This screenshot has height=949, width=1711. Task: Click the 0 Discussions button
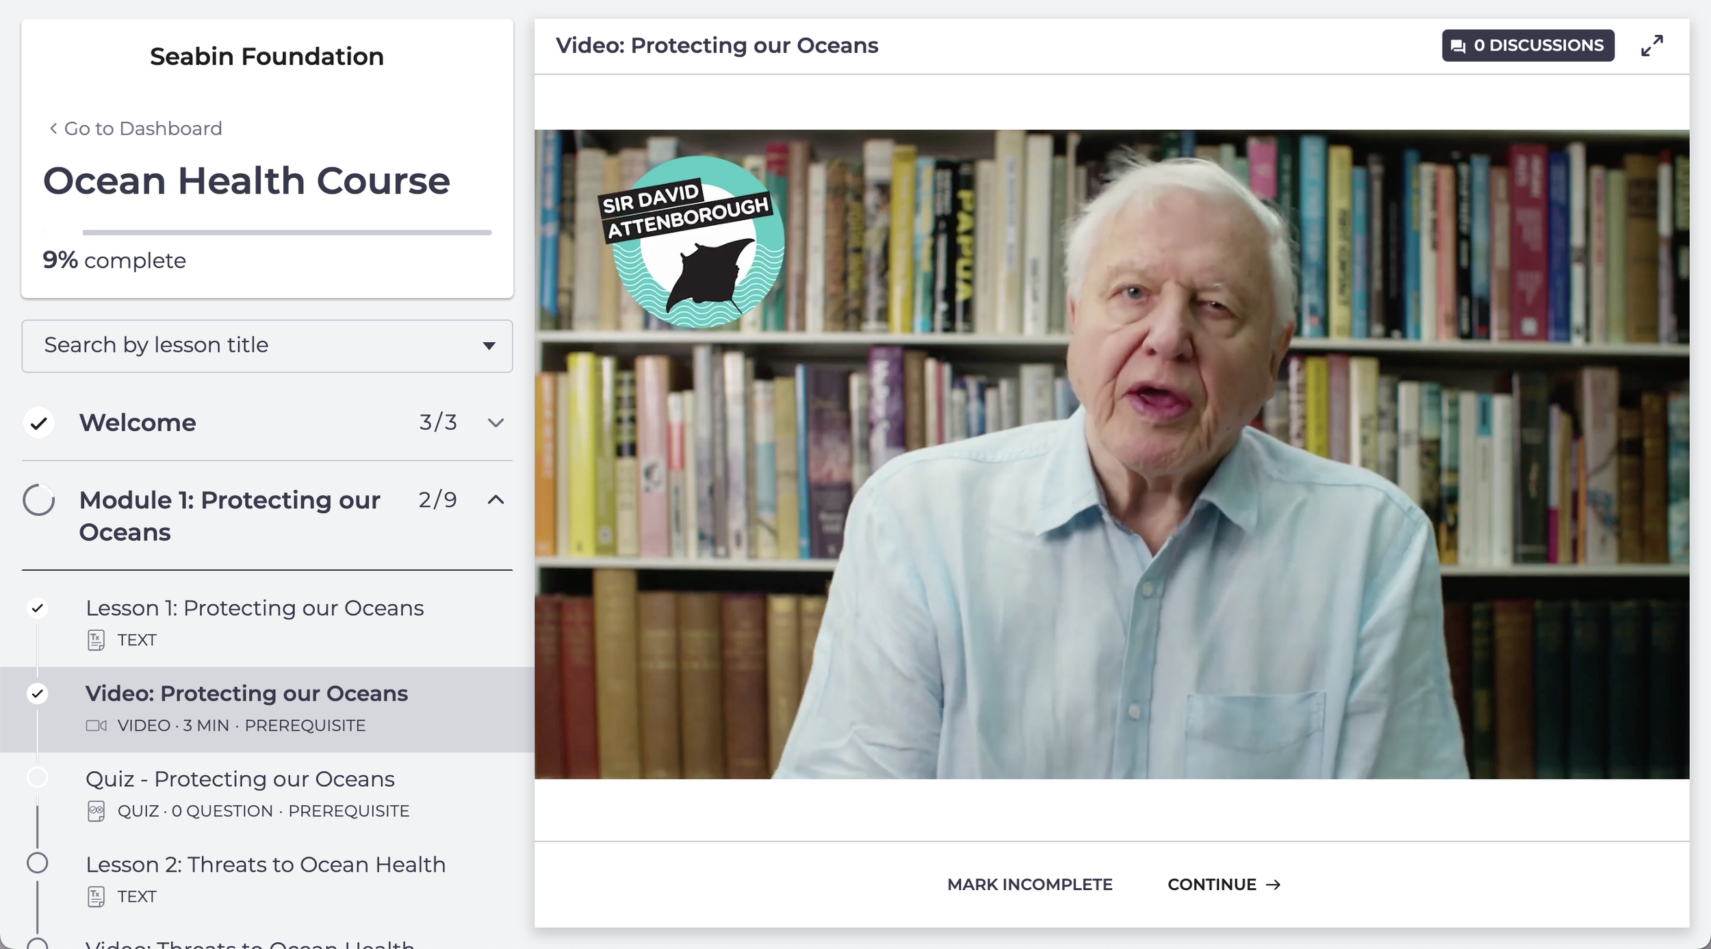coord(1528,46)
